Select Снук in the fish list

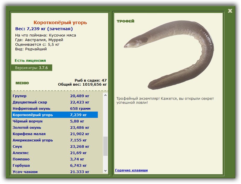point(55,146)
